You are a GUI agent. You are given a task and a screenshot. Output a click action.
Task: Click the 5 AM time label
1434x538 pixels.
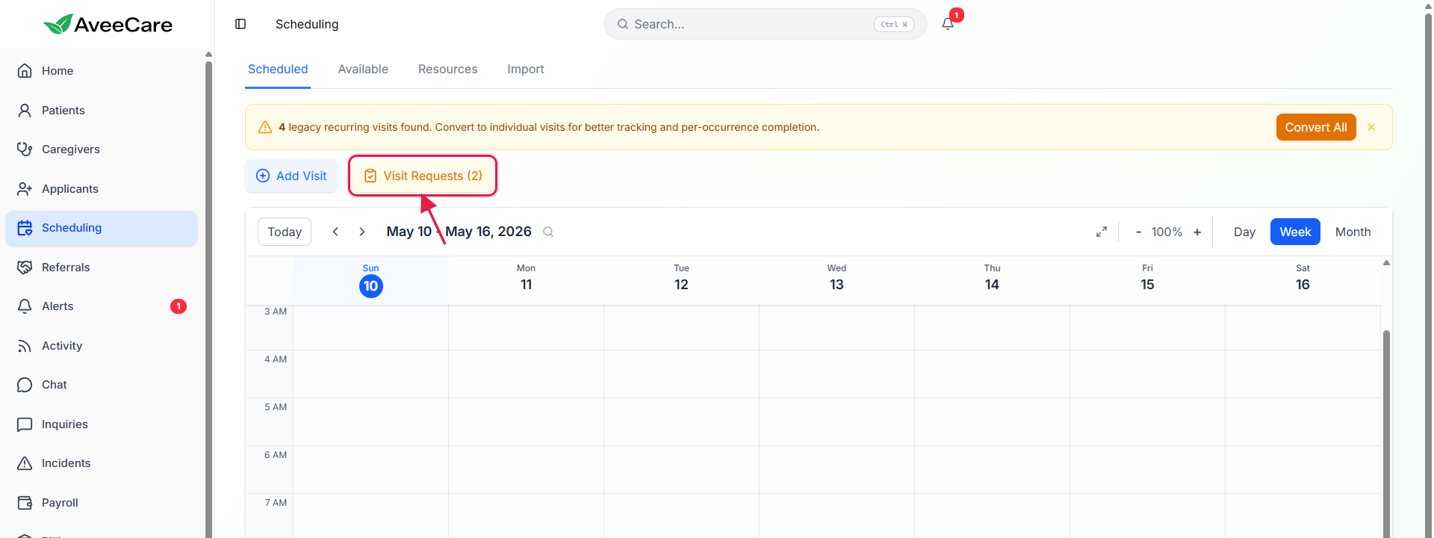[276, 407]
